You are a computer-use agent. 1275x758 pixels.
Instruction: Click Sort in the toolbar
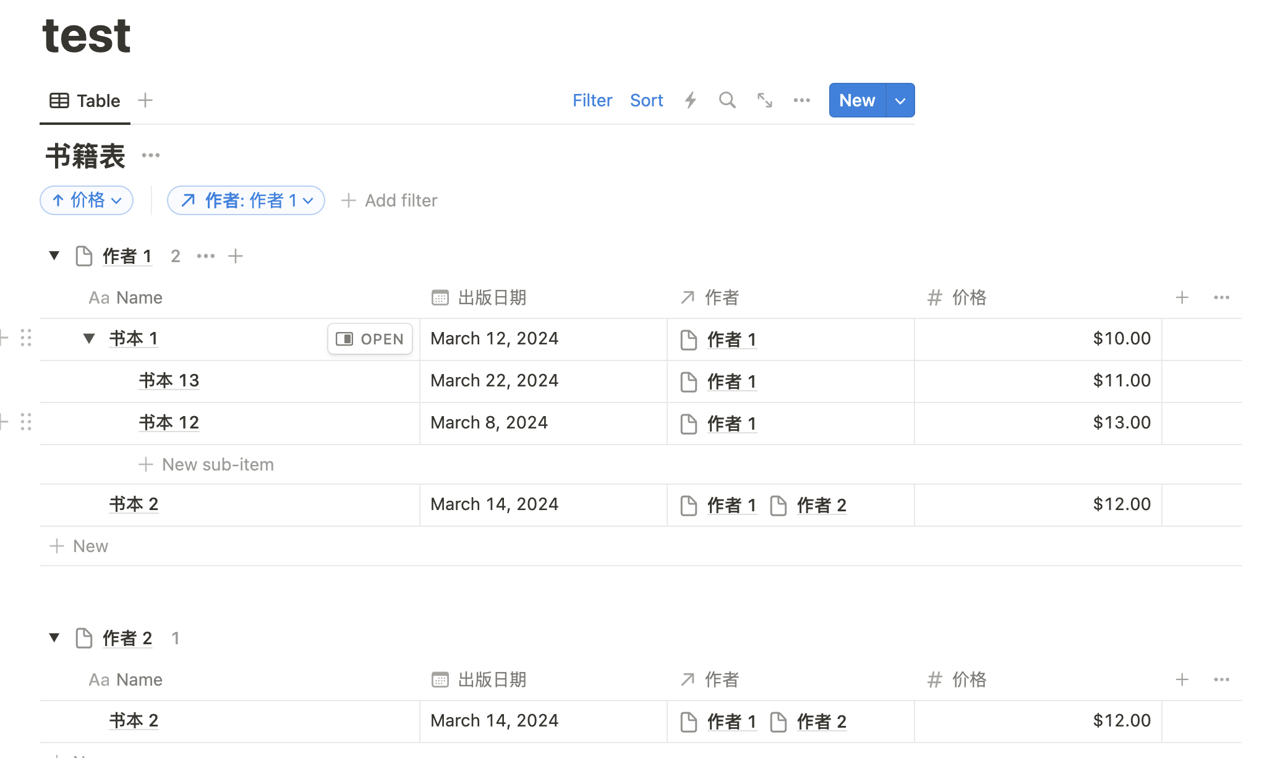click(646, 100)
